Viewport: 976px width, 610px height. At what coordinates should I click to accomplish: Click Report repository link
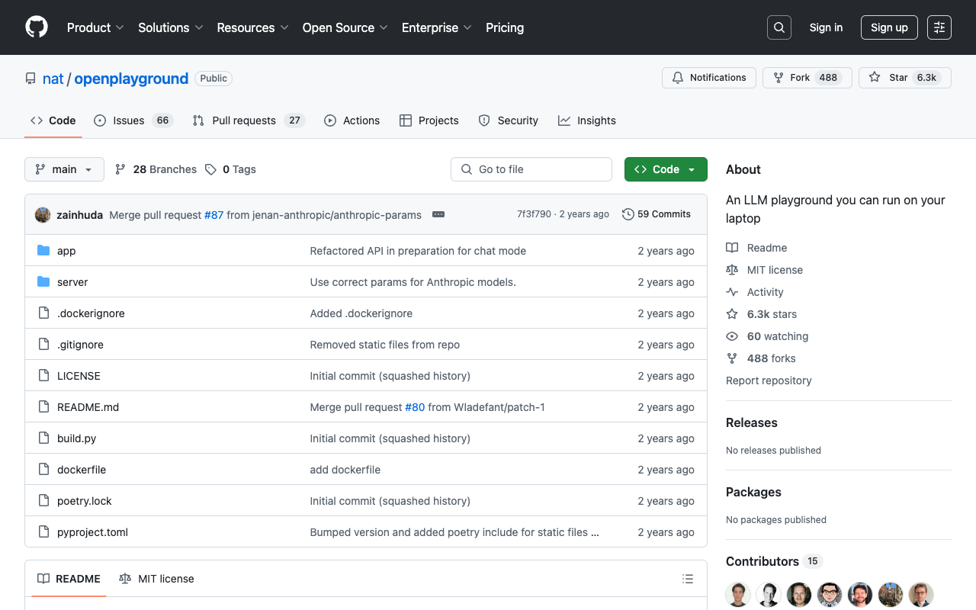[x=769, y=380]
